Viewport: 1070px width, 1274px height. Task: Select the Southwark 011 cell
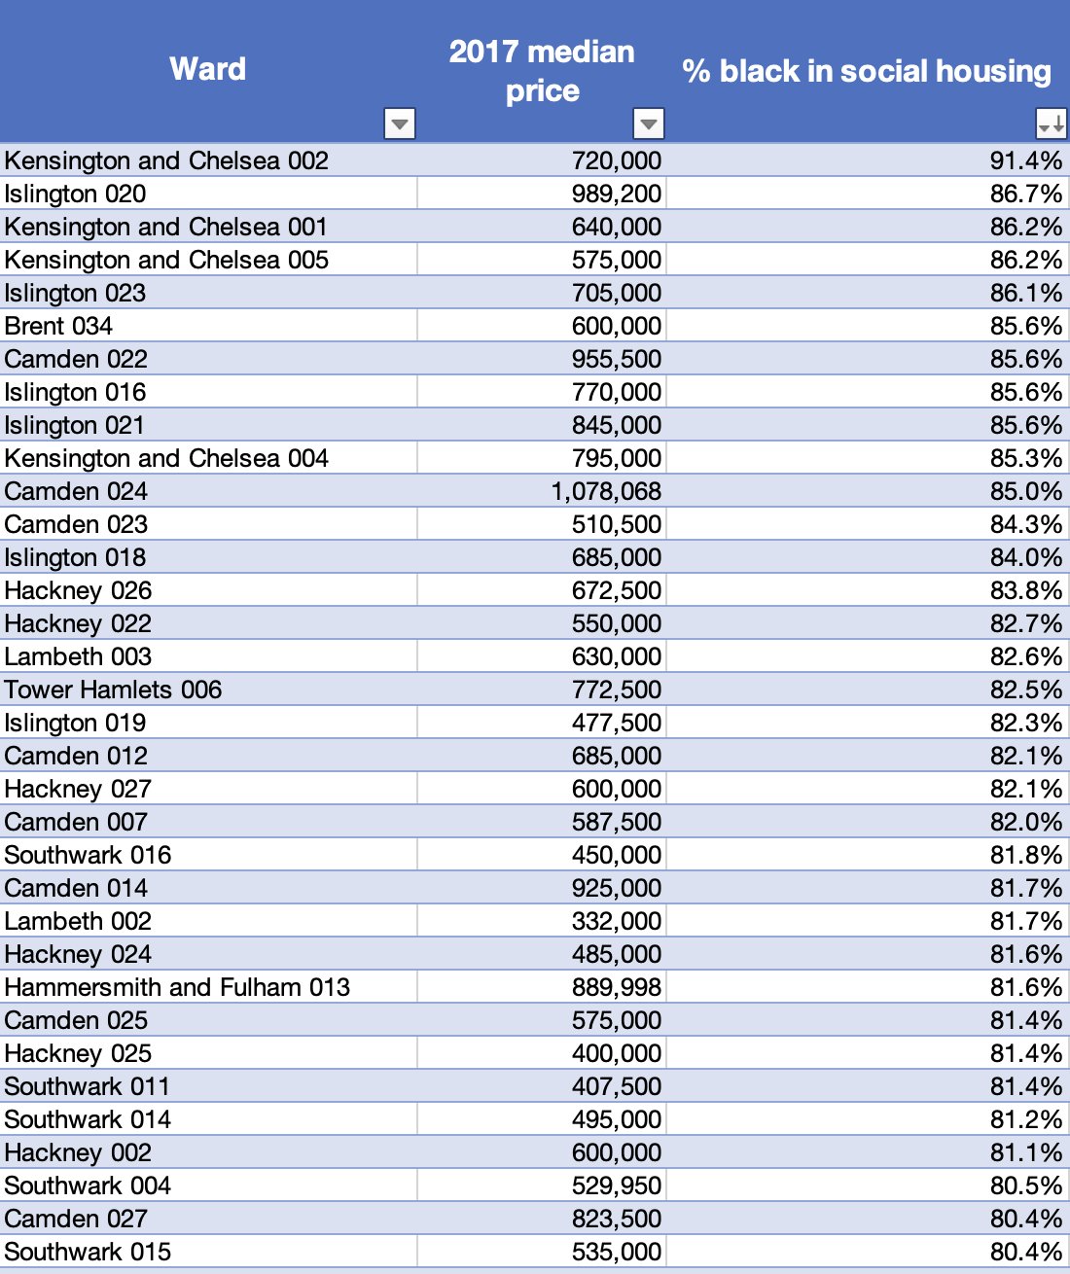point(208,1086)
